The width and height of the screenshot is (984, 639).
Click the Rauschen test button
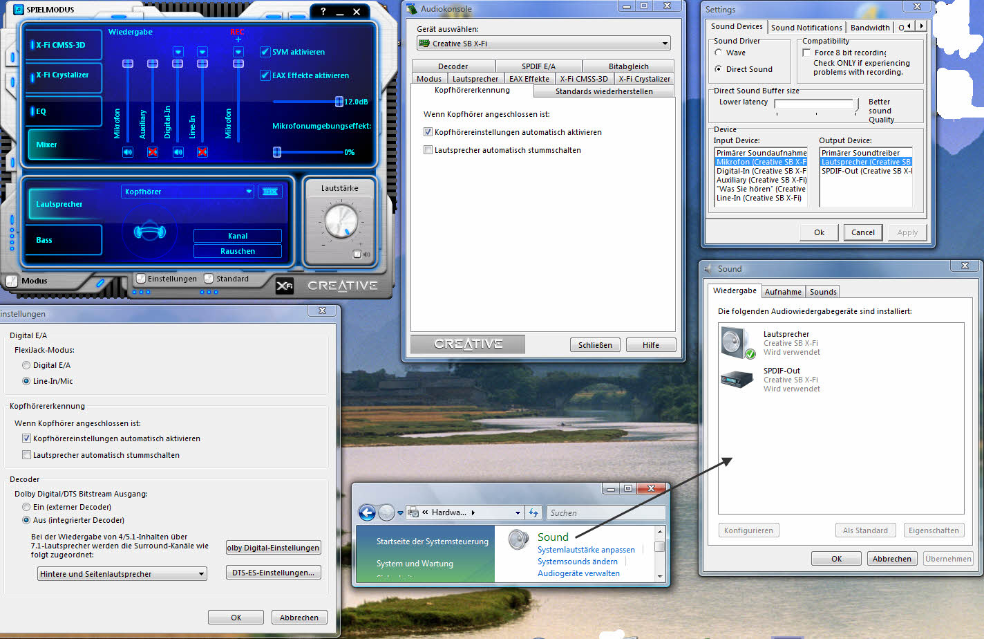(x=238, y=251)
